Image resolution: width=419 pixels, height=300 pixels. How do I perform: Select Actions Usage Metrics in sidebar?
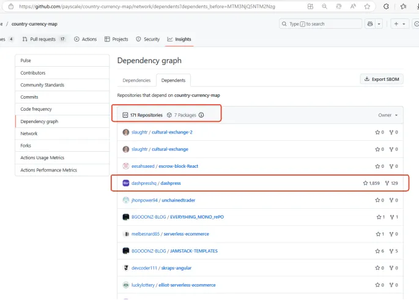[x=62, y=157]
